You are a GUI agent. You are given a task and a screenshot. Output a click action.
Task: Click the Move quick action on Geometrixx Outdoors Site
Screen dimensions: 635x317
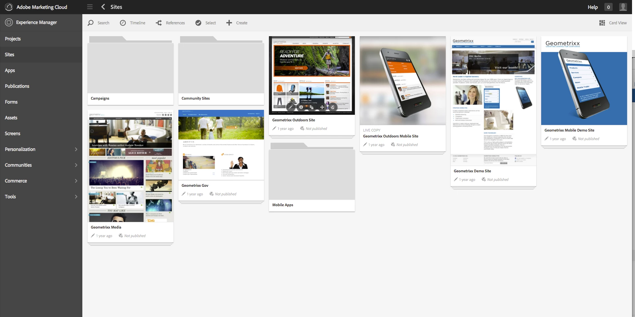click(322, 107)
